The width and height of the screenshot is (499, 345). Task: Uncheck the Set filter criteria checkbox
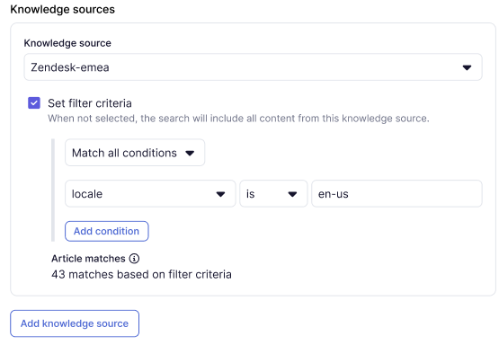(34, 103)
